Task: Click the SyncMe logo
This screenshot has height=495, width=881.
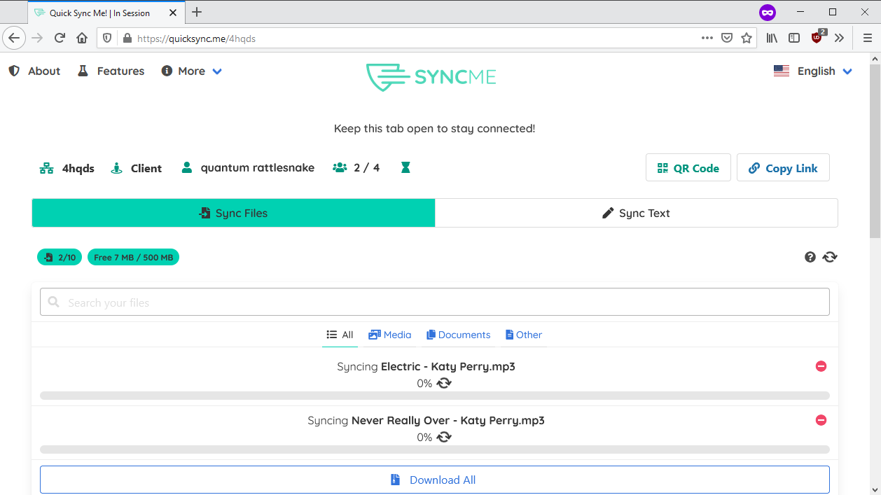Action: 431,77
